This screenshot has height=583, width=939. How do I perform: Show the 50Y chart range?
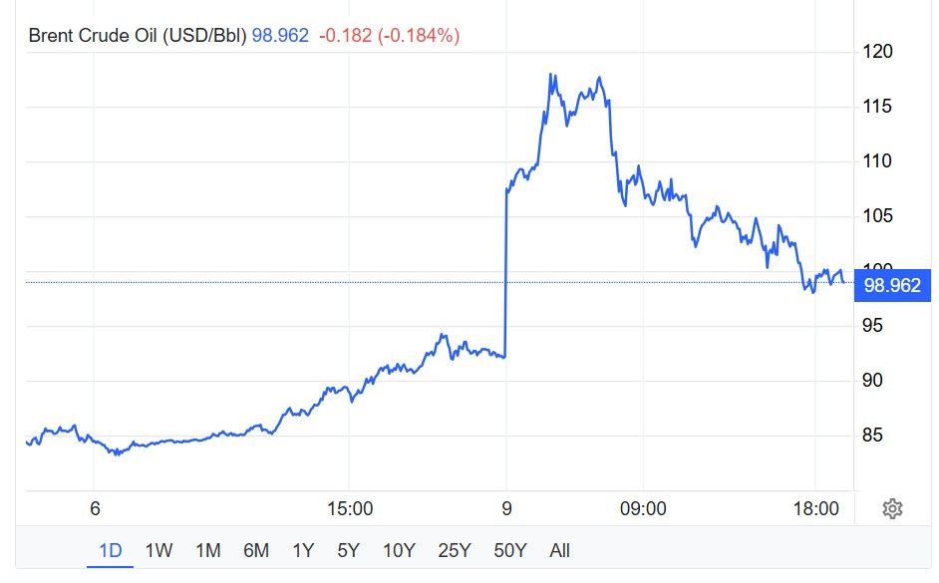tap(509, 550)
